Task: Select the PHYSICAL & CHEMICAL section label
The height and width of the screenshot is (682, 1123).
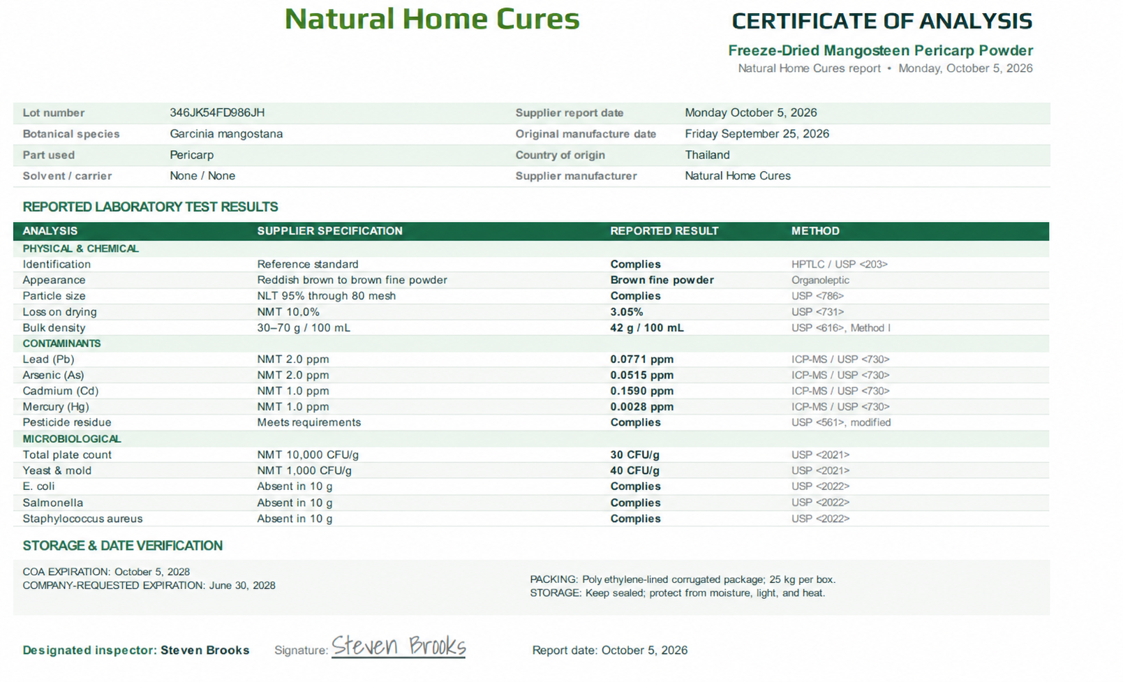Action: [x=80, y=249]
